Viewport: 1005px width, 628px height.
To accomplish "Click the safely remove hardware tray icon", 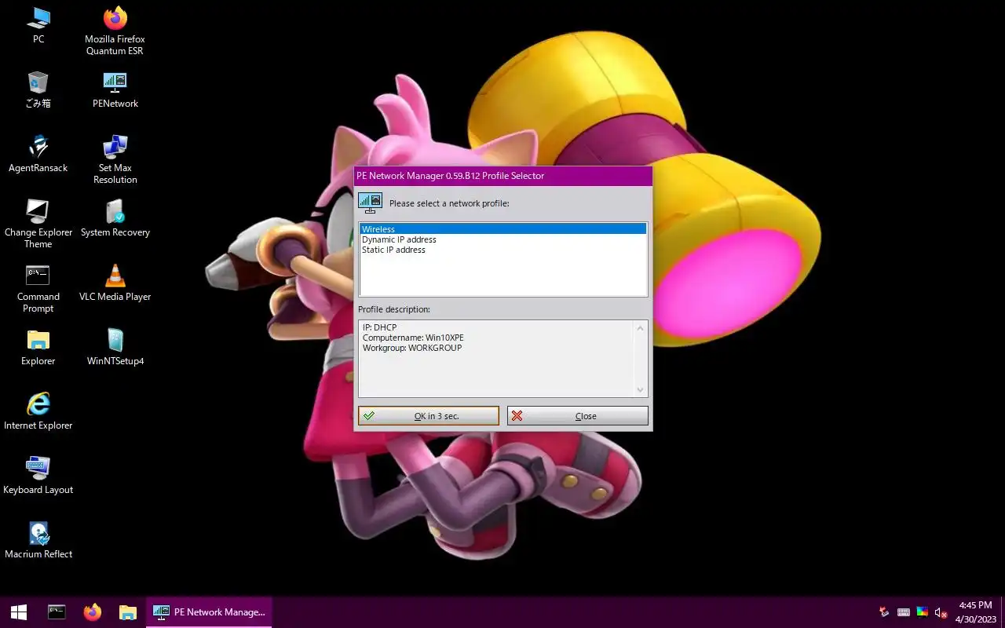I will pos(885,612).
